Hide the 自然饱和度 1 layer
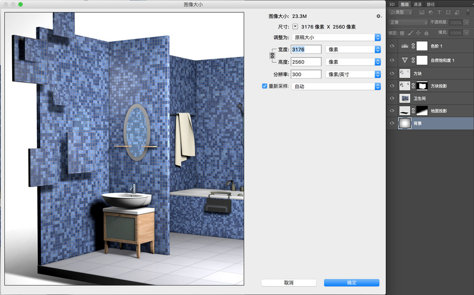 (392, 61)
